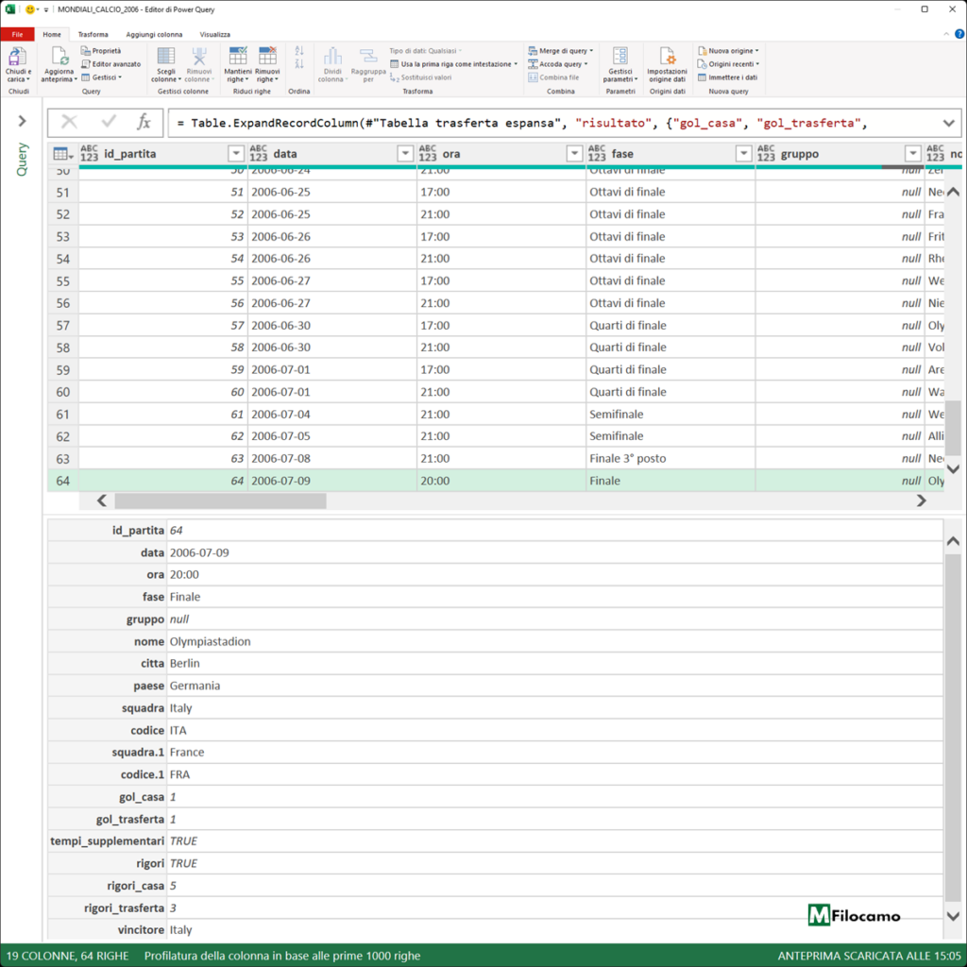The width and height of the screenshot is (967, 967).
Task: Open Accoda query dropdown
Action: tap(558, 64)
